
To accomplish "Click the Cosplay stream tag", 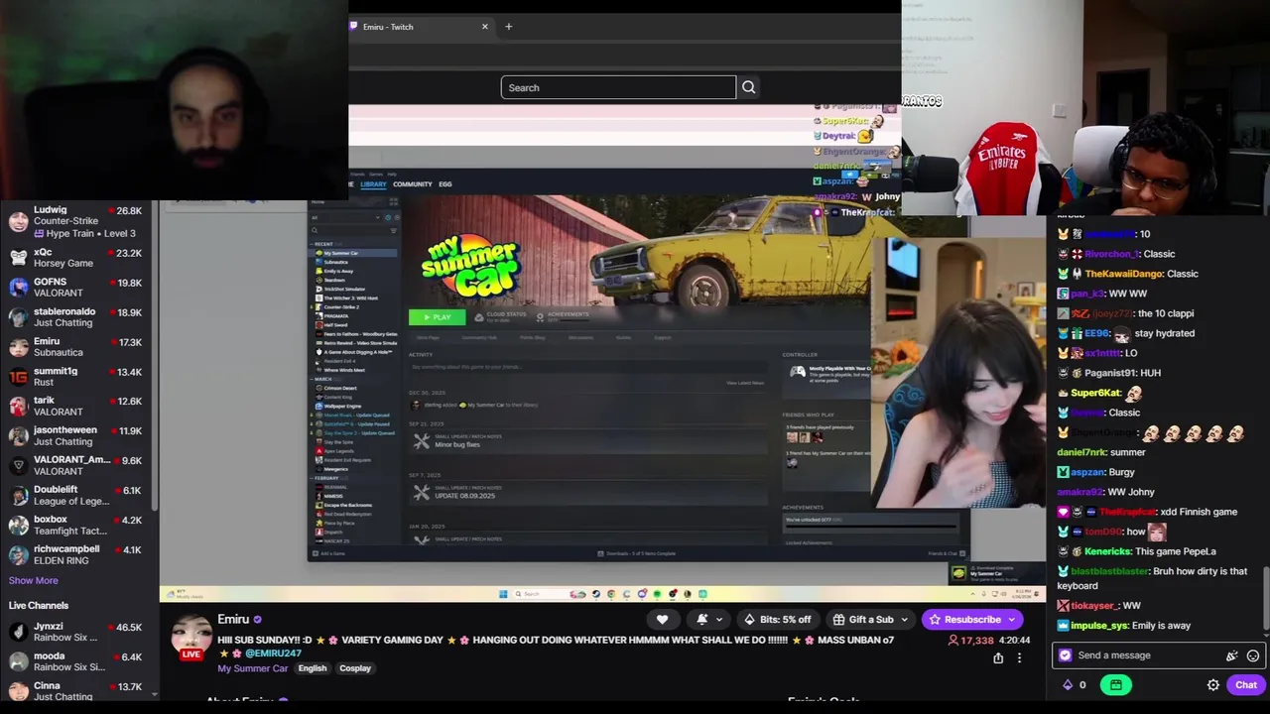I will (x=355, y=668).
